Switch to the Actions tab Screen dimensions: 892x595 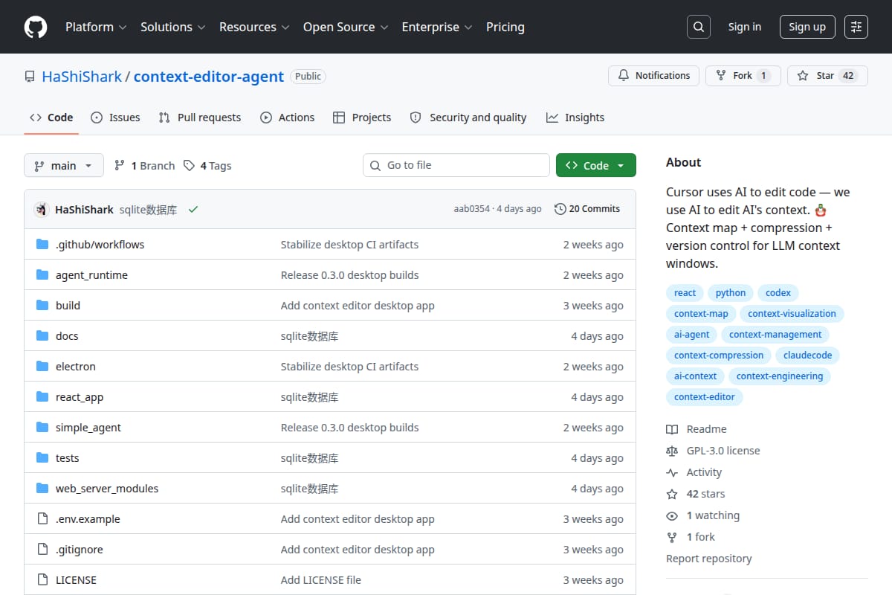(288, 118)
